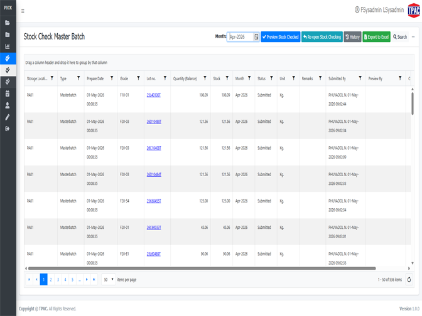Go to page 5
The image size is (422, 316).
pos(72,280)
